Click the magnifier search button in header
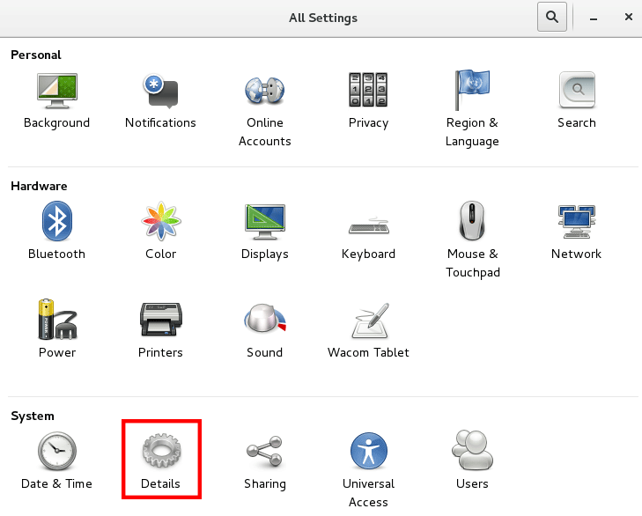 tap(552, 17)
